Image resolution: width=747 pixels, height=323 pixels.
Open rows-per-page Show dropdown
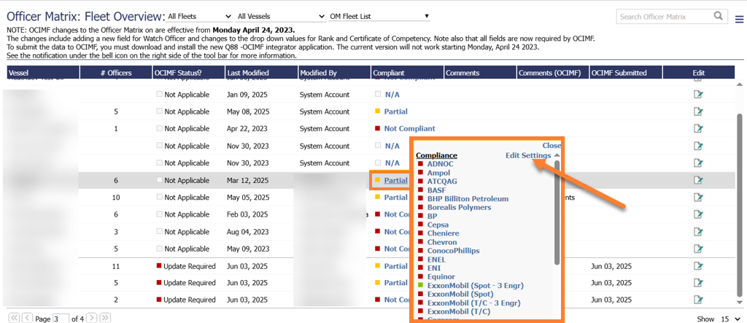point(727,319)
